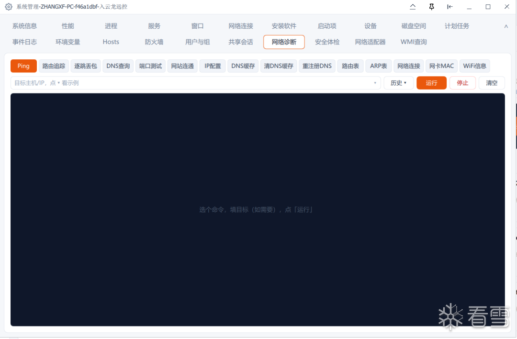This screenshot has height=339, width=517.
Task: Click the dock-to-left arrow icon
Action: (x=450, y=7)
